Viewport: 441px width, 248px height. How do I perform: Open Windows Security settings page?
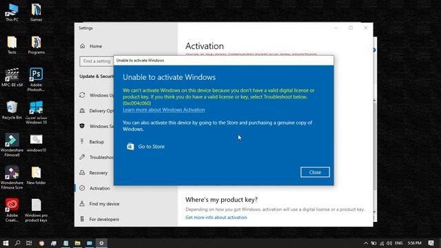pyautogui.click(x=96, y=126)
